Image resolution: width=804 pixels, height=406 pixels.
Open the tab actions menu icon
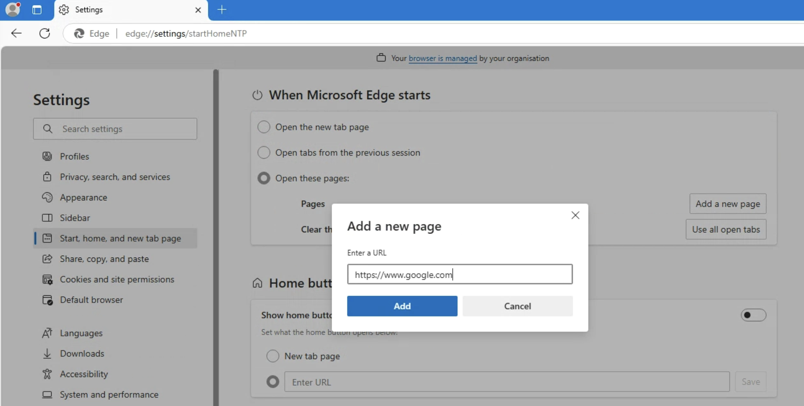tap(37, 10)
